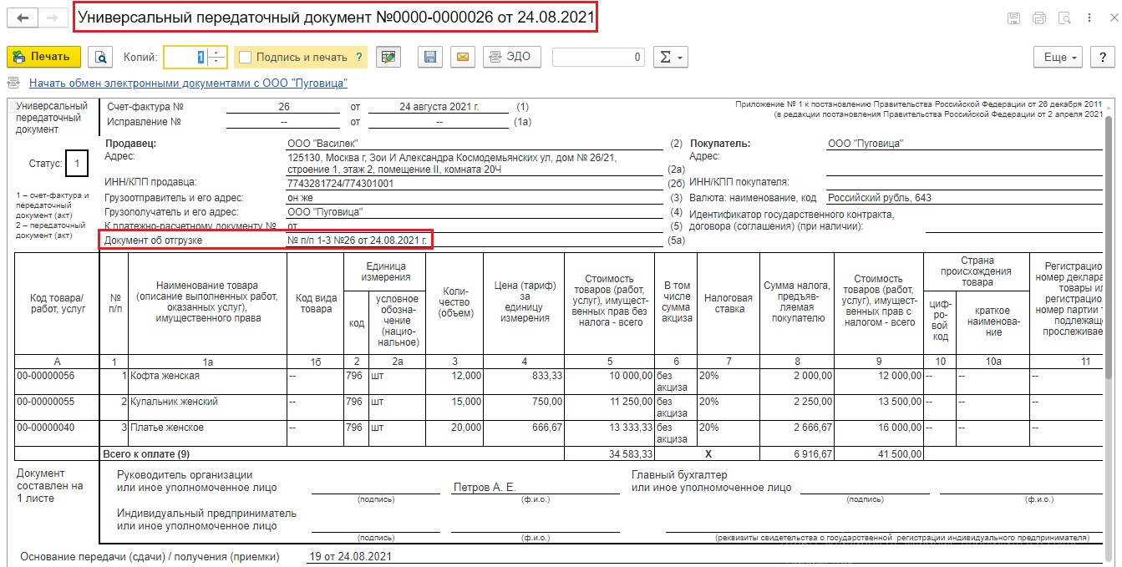The width and height of the screenshot is (1122, 567).
Task: Select basis text 19 от 24.08.2021
Action: pyautogui.click(x=350, y=556)
